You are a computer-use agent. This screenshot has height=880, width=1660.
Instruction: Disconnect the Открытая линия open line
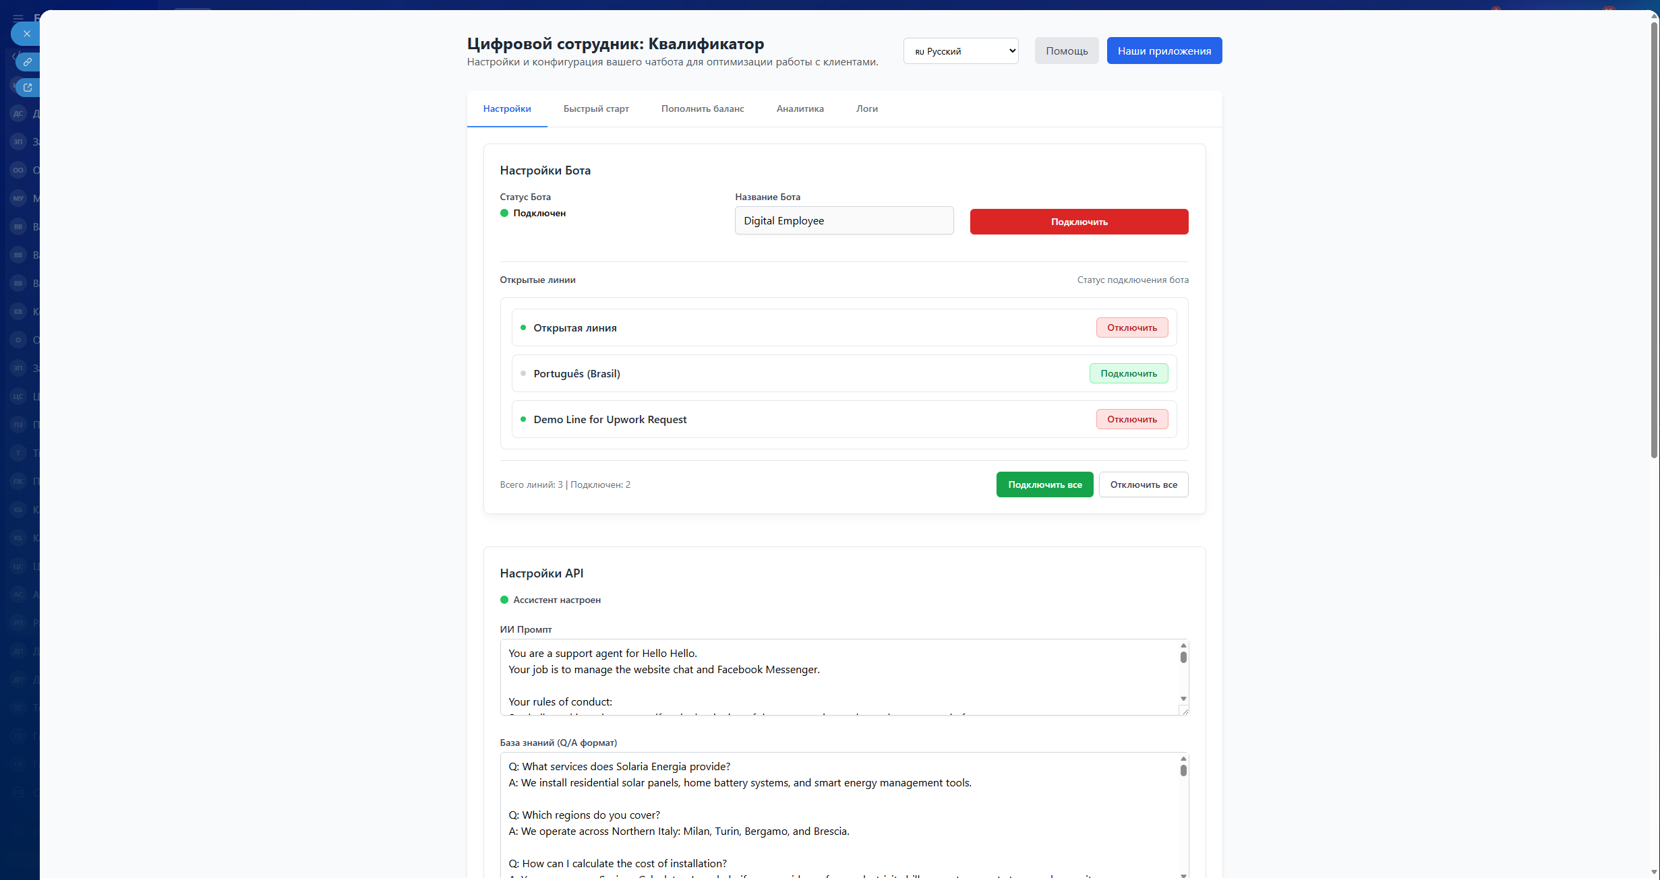click(1131, 328)
